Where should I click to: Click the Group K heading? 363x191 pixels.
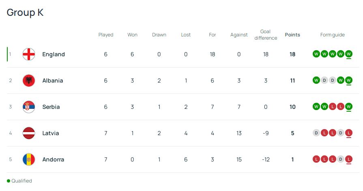[x=25, y=13]
